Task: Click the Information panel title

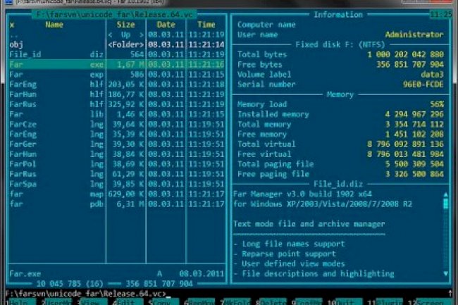Action: [x=338, y=14]
